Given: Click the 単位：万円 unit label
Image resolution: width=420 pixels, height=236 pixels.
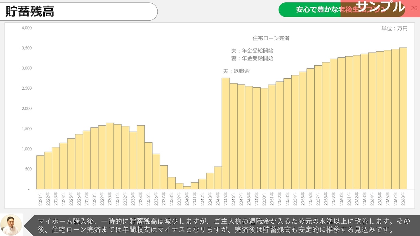Looking at the screenshot, I should click(x=395, y=29).
